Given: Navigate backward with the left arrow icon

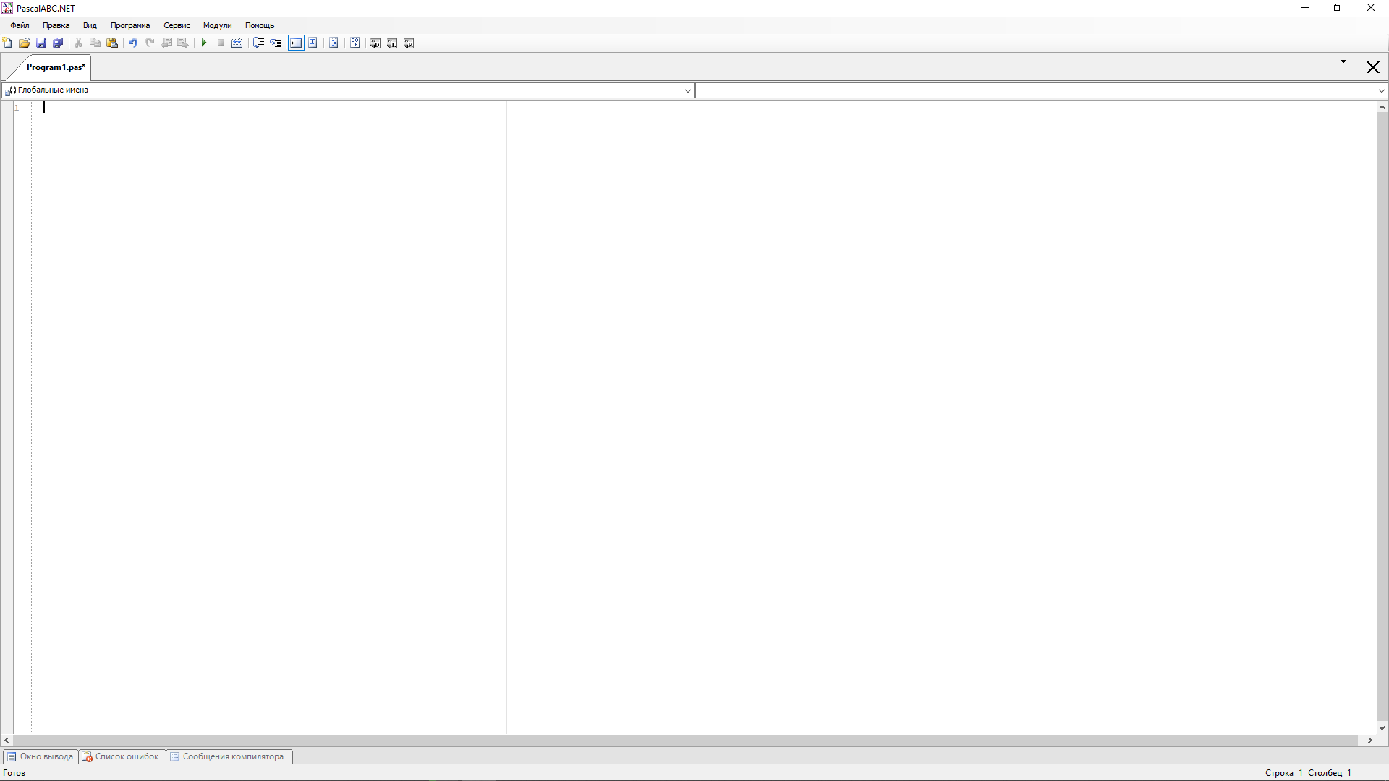Looking at the screenshot, I should click(x=166, y=43).
